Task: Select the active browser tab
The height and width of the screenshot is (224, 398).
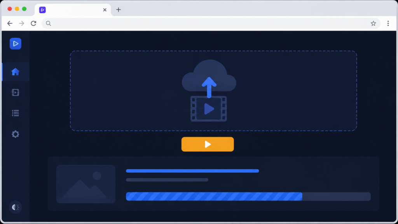Action: pyautogui.click(x=73, y=10)
